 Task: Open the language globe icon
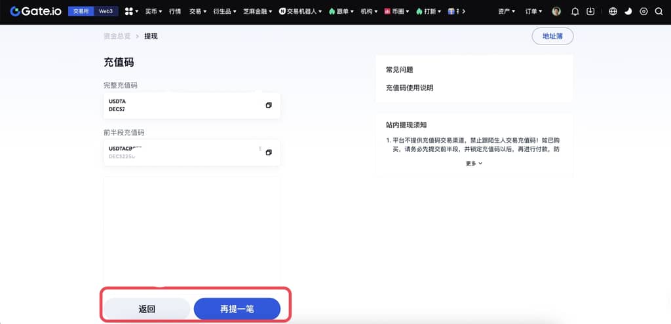[x=613, y=12]
